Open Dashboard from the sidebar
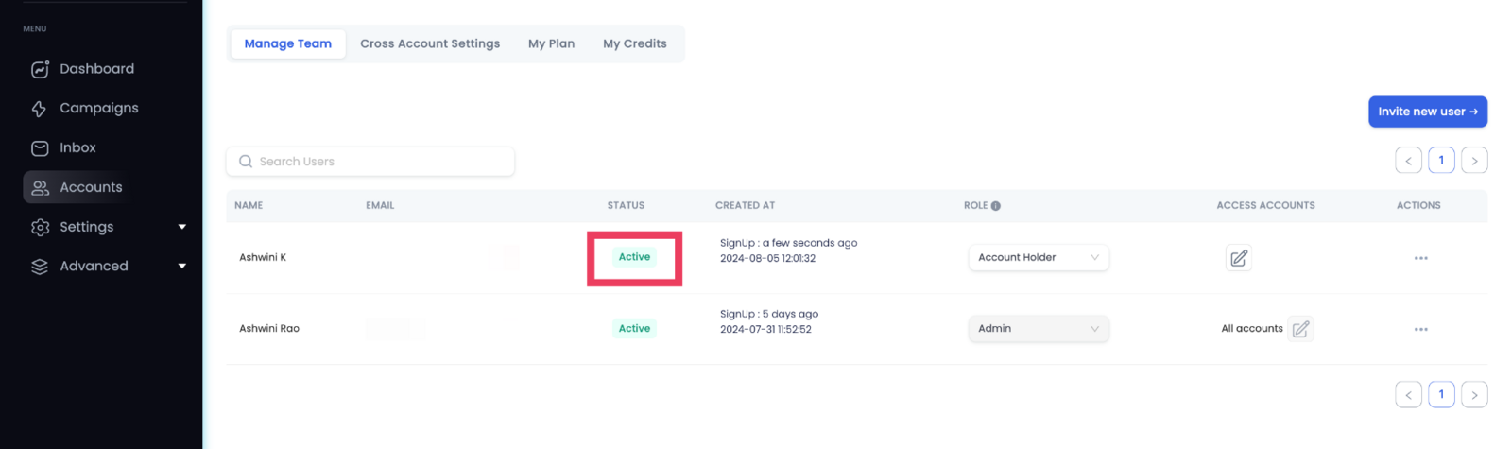The width and height of the screenshot is (1512, 449). (81, 69)
